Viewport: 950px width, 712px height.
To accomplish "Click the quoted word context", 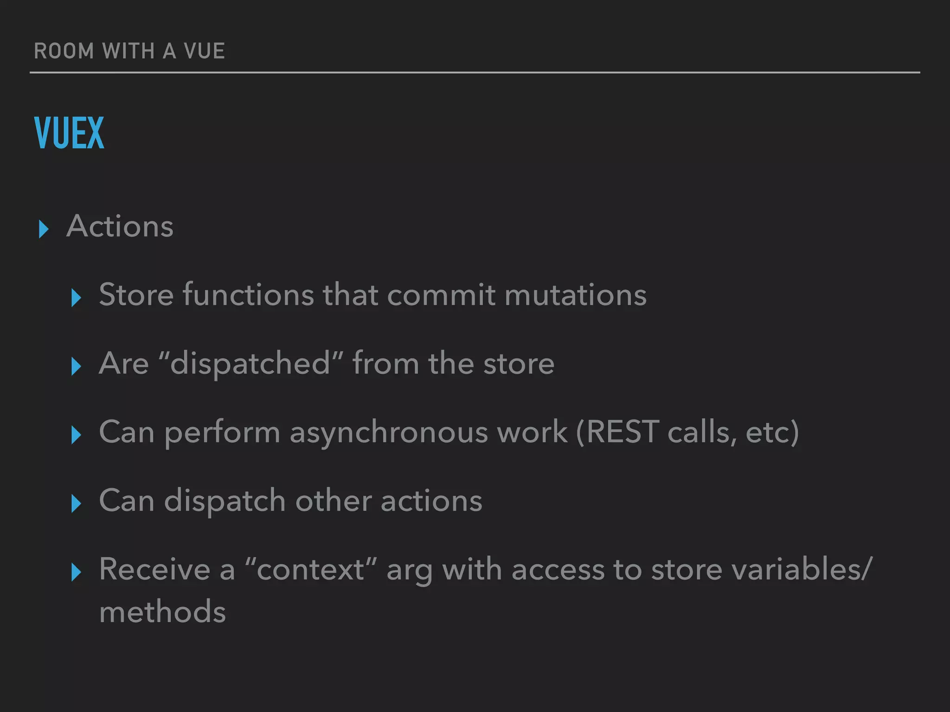I will click(x=310, y=569).
